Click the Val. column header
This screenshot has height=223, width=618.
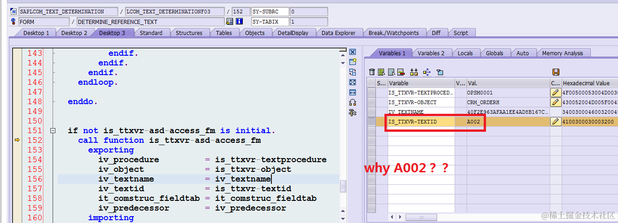(x=508, y=83)
